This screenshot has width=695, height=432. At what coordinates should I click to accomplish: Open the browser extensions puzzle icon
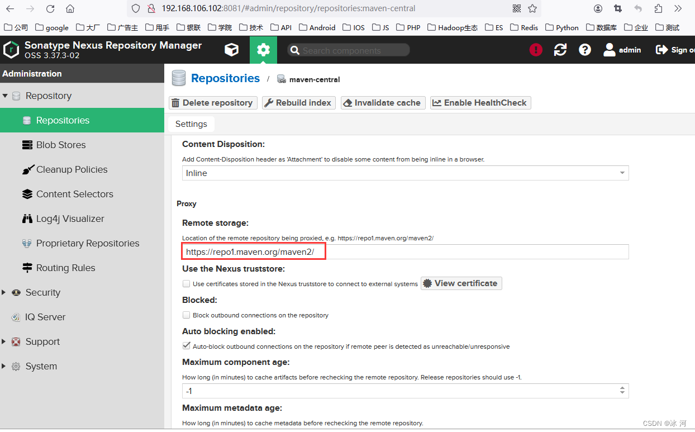[658, 8]
